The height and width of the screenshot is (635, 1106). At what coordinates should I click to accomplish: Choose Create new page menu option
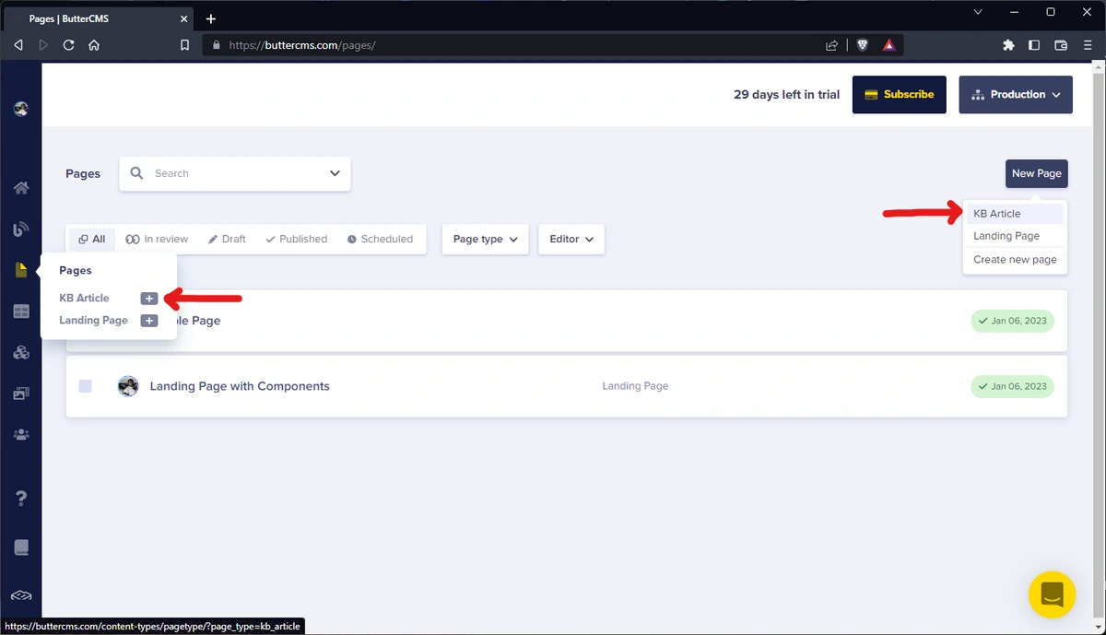click(x=1015, y=260)
